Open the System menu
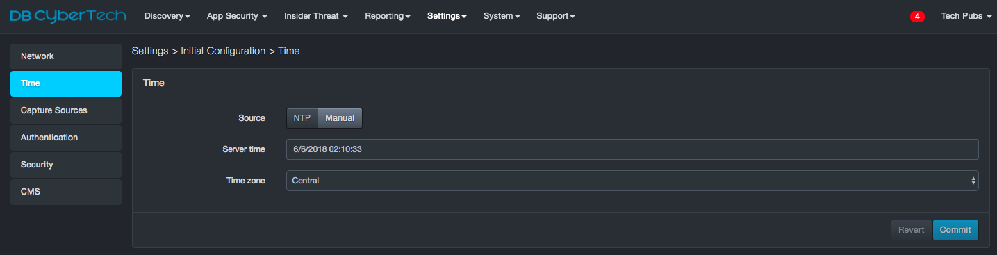 click(x=502, y=16)
